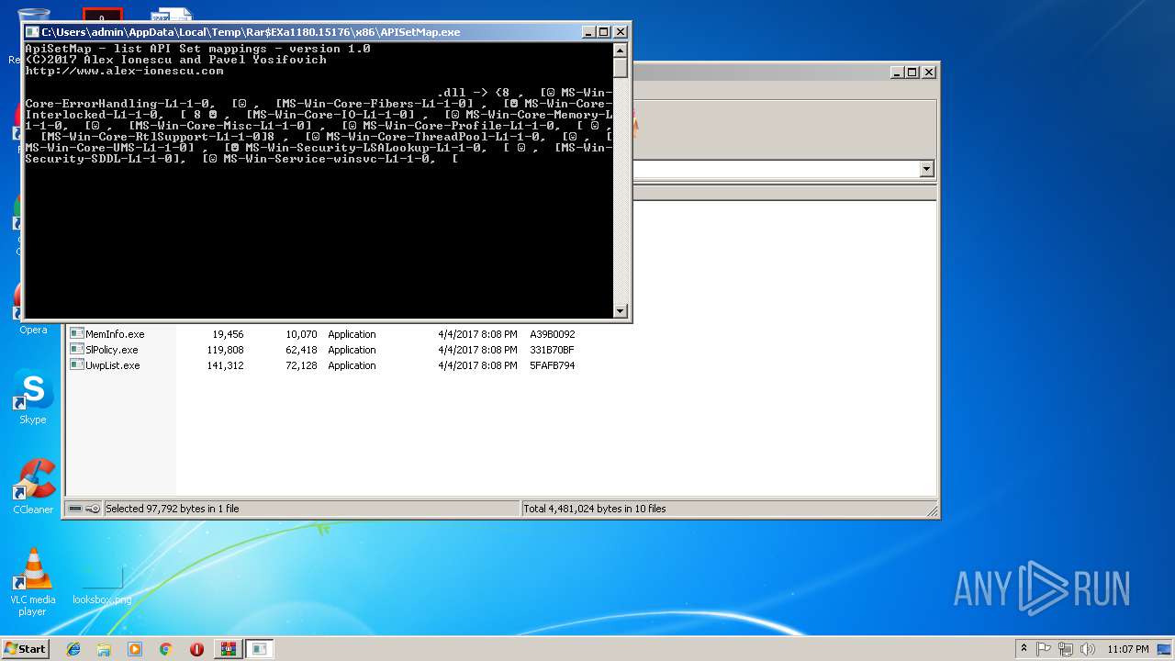
Task: Open the CCleaner desktop shortcut
Action: [x=33, y=487]
